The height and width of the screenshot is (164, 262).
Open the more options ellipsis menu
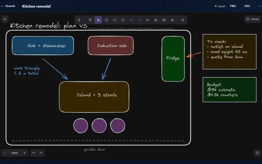(259, 6)
